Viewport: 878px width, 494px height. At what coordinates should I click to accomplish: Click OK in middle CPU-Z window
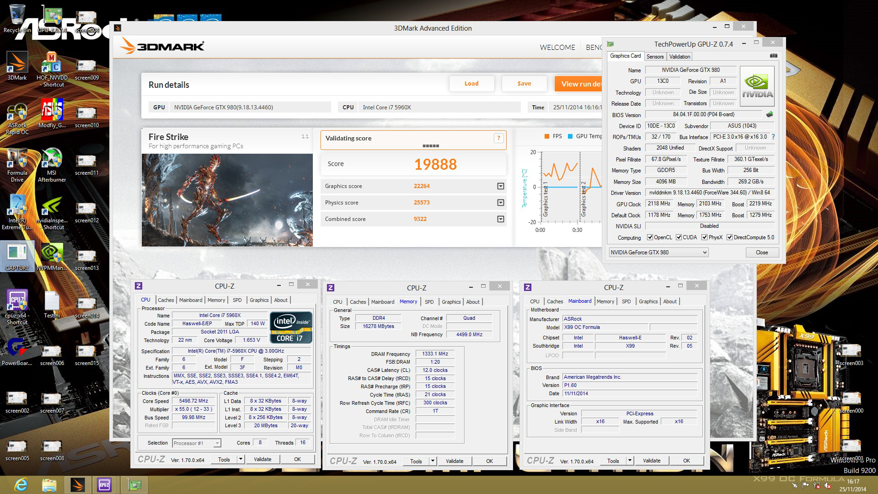489,461
